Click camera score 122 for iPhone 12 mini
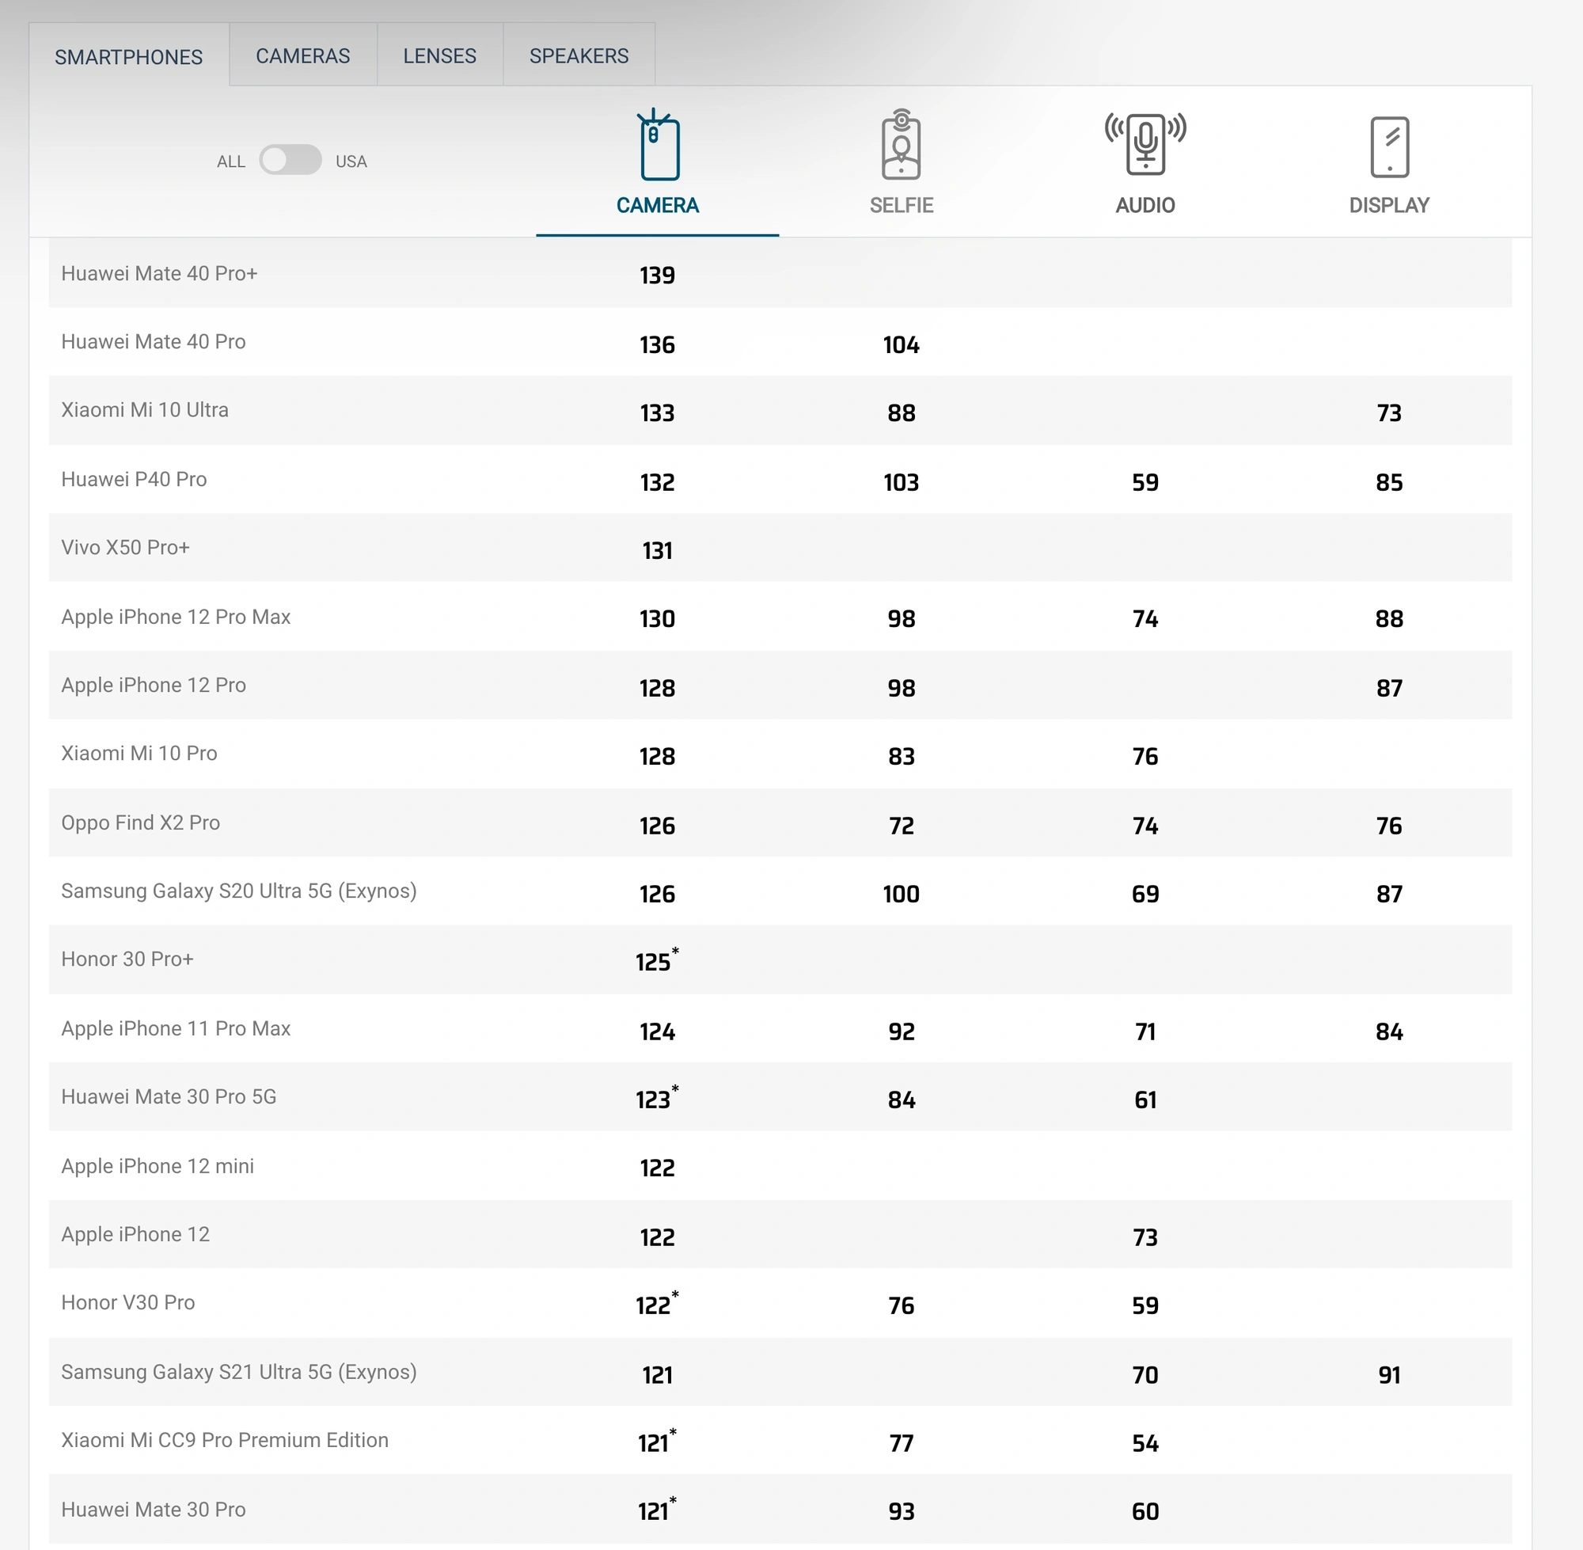Screen dimensions: 1583x1550 658,1169
